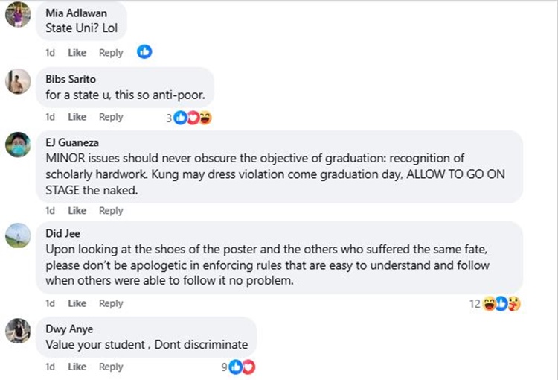Like Dwy Anye's comment

point(77,367)
